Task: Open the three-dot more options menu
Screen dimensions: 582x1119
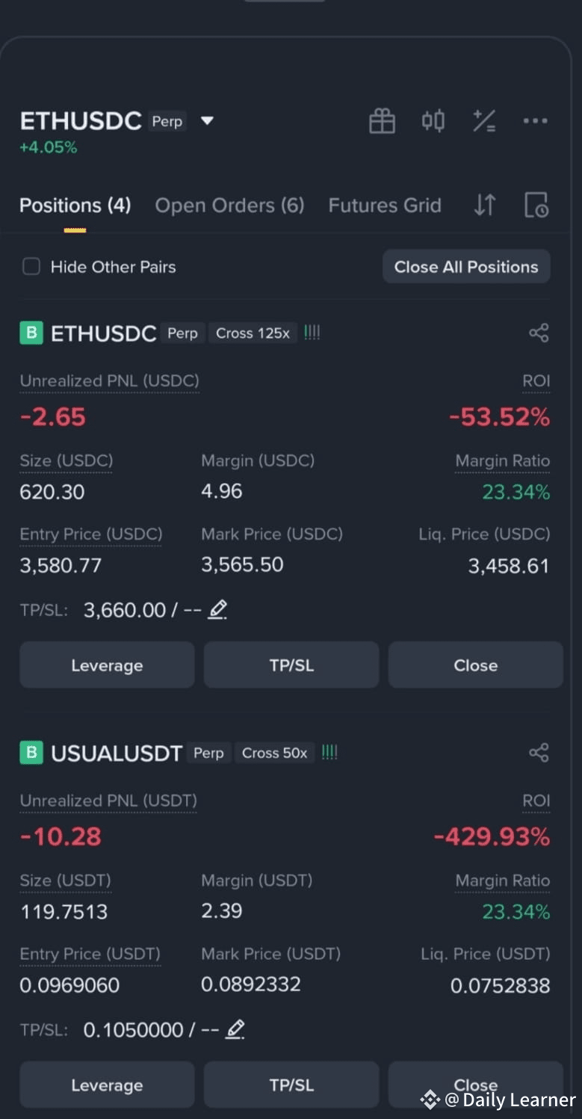Action: (535, 120)
